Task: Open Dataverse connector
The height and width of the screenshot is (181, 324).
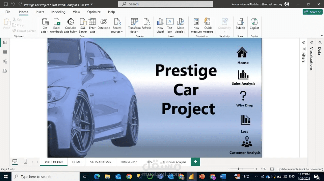Action: coord(104,24)
